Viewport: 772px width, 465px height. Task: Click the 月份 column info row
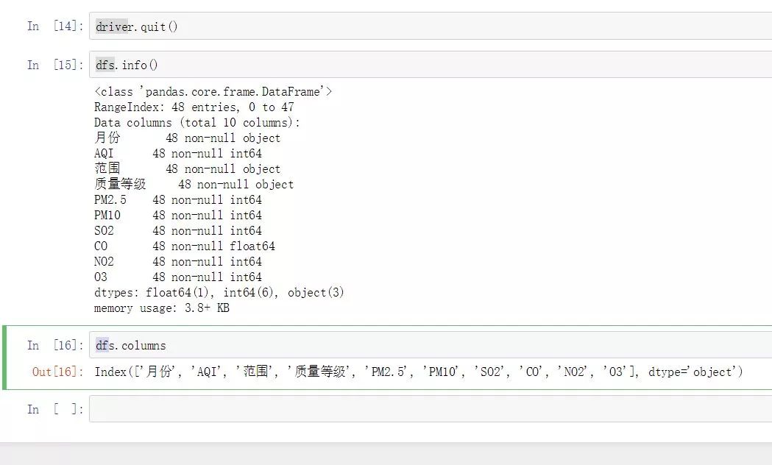[187, 138]
